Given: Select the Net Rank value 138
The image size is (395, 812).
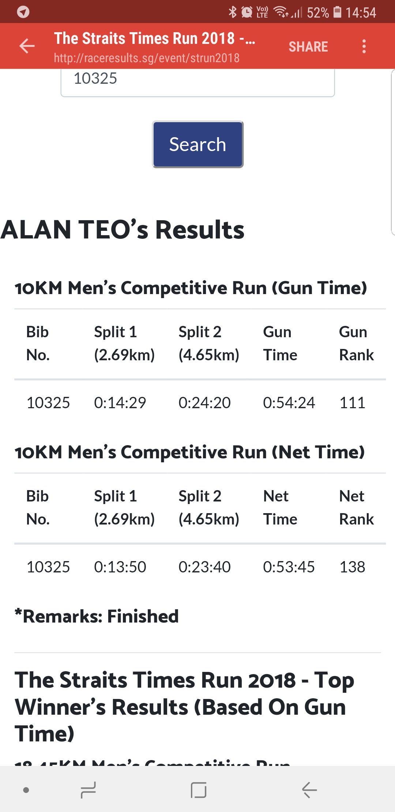Looking at the screenshot, I should point(352,567).
